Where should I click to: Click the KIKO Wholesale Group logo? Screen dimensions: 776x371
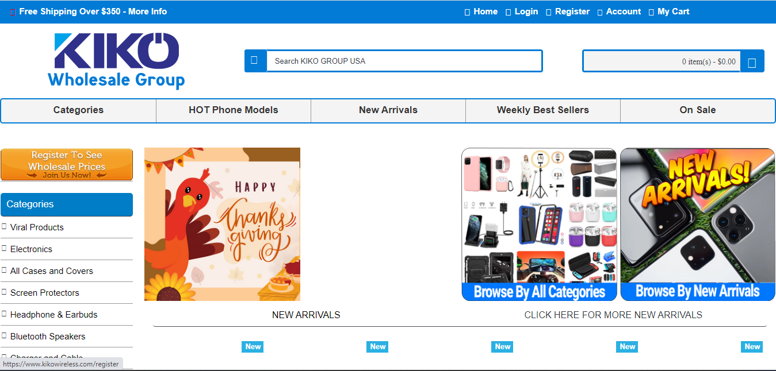pos(117,61)
